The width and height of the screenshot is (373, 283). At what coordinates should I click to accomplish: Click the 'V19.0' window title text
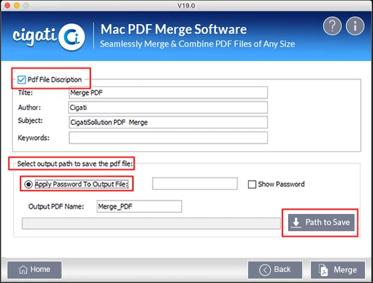(186, 6)
